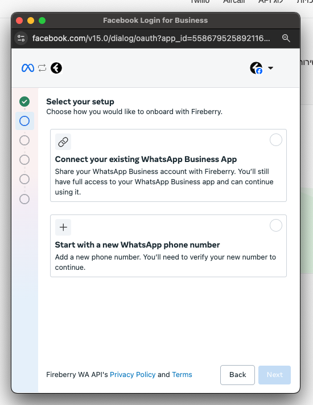
Task: Click the Fireberry app logo icon
Action: (x=56, y=68)
